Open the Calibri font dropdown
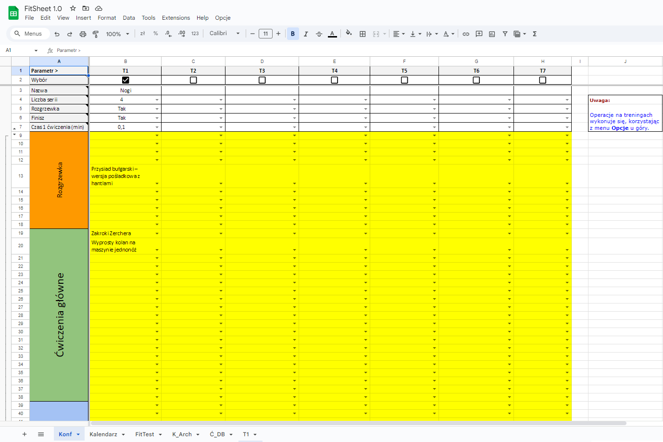This screenshot has width=663, height=442. (x=224, y=34)
